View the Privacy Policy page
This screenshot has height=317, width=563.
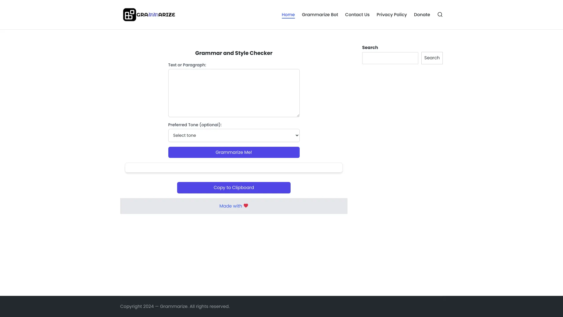click(391, 15)
